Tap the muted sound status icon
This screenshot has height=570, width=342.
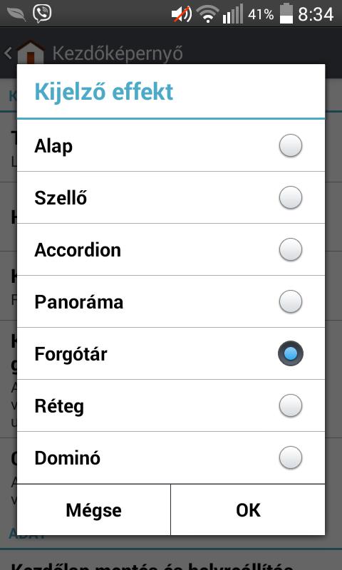(182, 14)
